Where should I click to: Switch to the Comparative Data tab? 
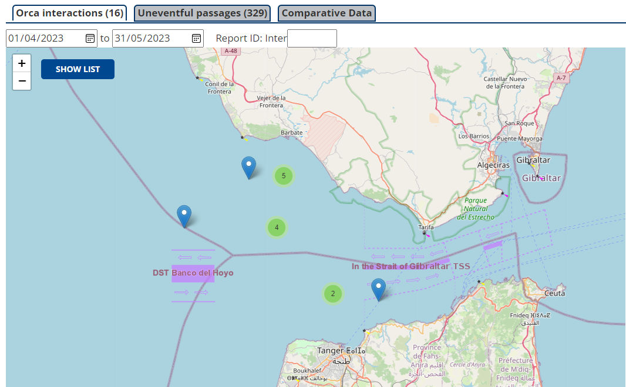pyautogui.click(x=327, y=13)
